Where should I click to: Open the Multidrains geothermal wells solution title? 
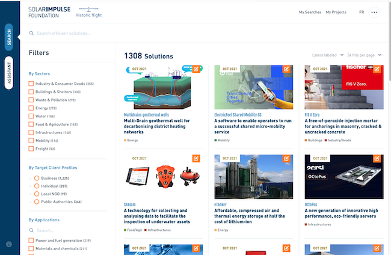146,115
